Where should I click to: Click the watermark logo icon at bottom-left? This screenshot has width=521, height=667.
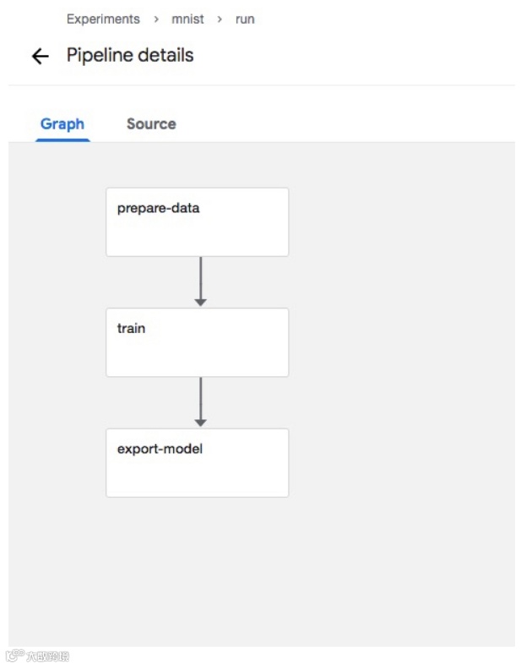[14, 655]
